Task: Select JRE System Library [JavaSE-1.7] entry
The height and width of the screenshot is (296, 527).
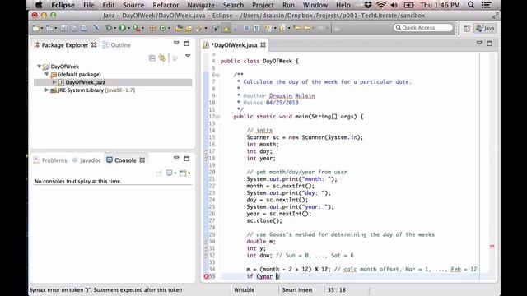Action: click(93, 90)
